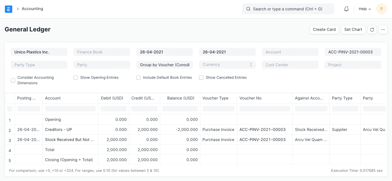The width and height of the screenshot is (392, 181).
Task: Click the search icon in the search bar
Action: point(248,9)
